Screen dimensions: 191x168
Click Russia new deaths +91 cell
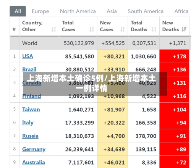click(x=174, y=136)
